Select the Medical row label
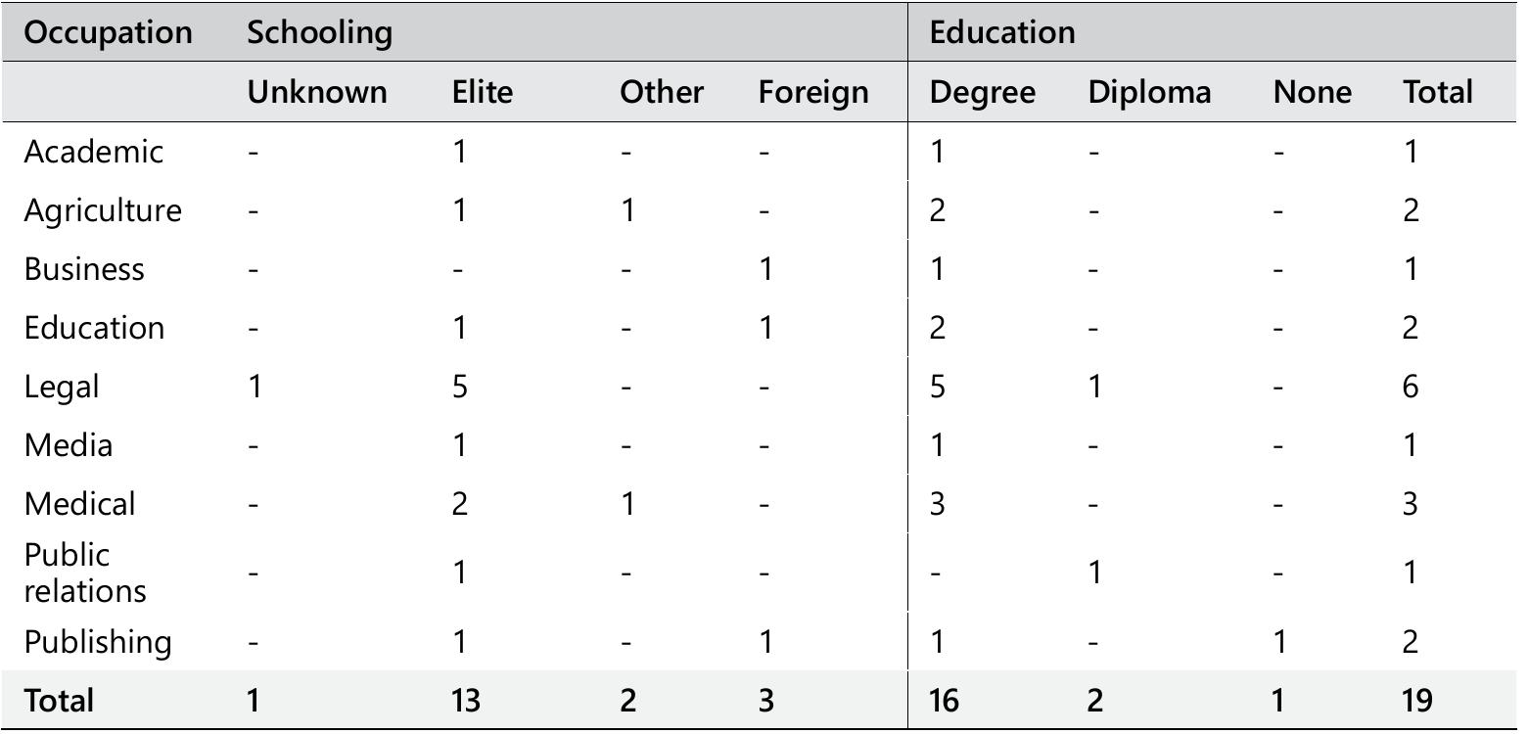This screenshot has height=734, width=1528. click(79, 504)
